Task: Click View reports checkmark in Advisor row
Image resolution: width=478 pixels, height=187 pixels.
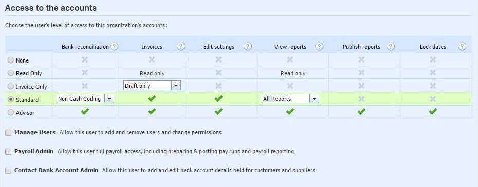Action: (290, 112)
